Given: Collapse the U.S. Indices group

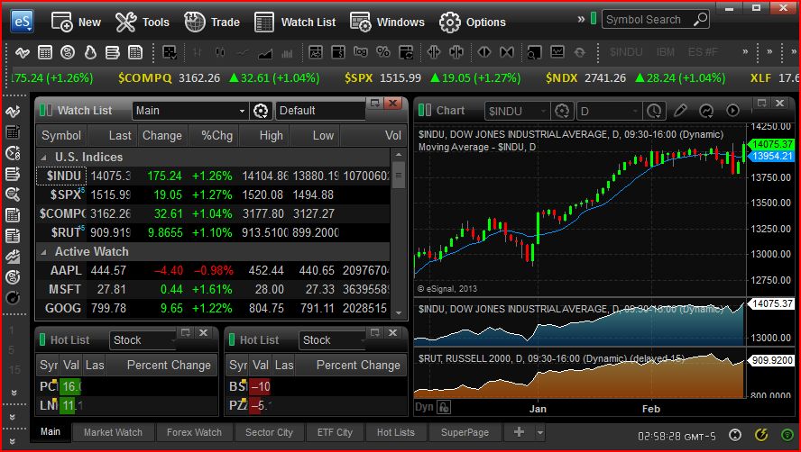Looking at the screenshot, I should pyautogui.click(x=44, y=158).
